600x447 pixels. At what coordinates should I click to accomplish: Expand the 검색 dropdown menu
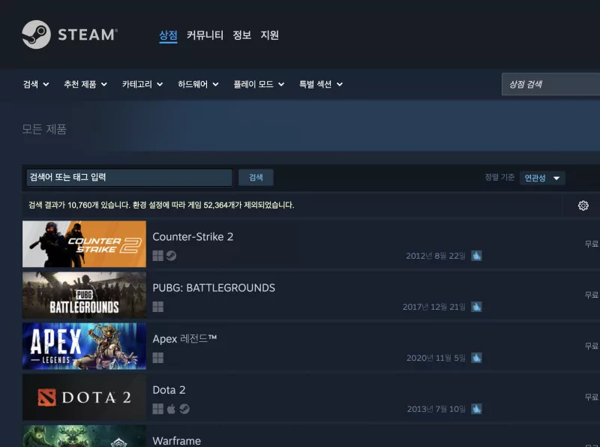[x=36, y=84]
